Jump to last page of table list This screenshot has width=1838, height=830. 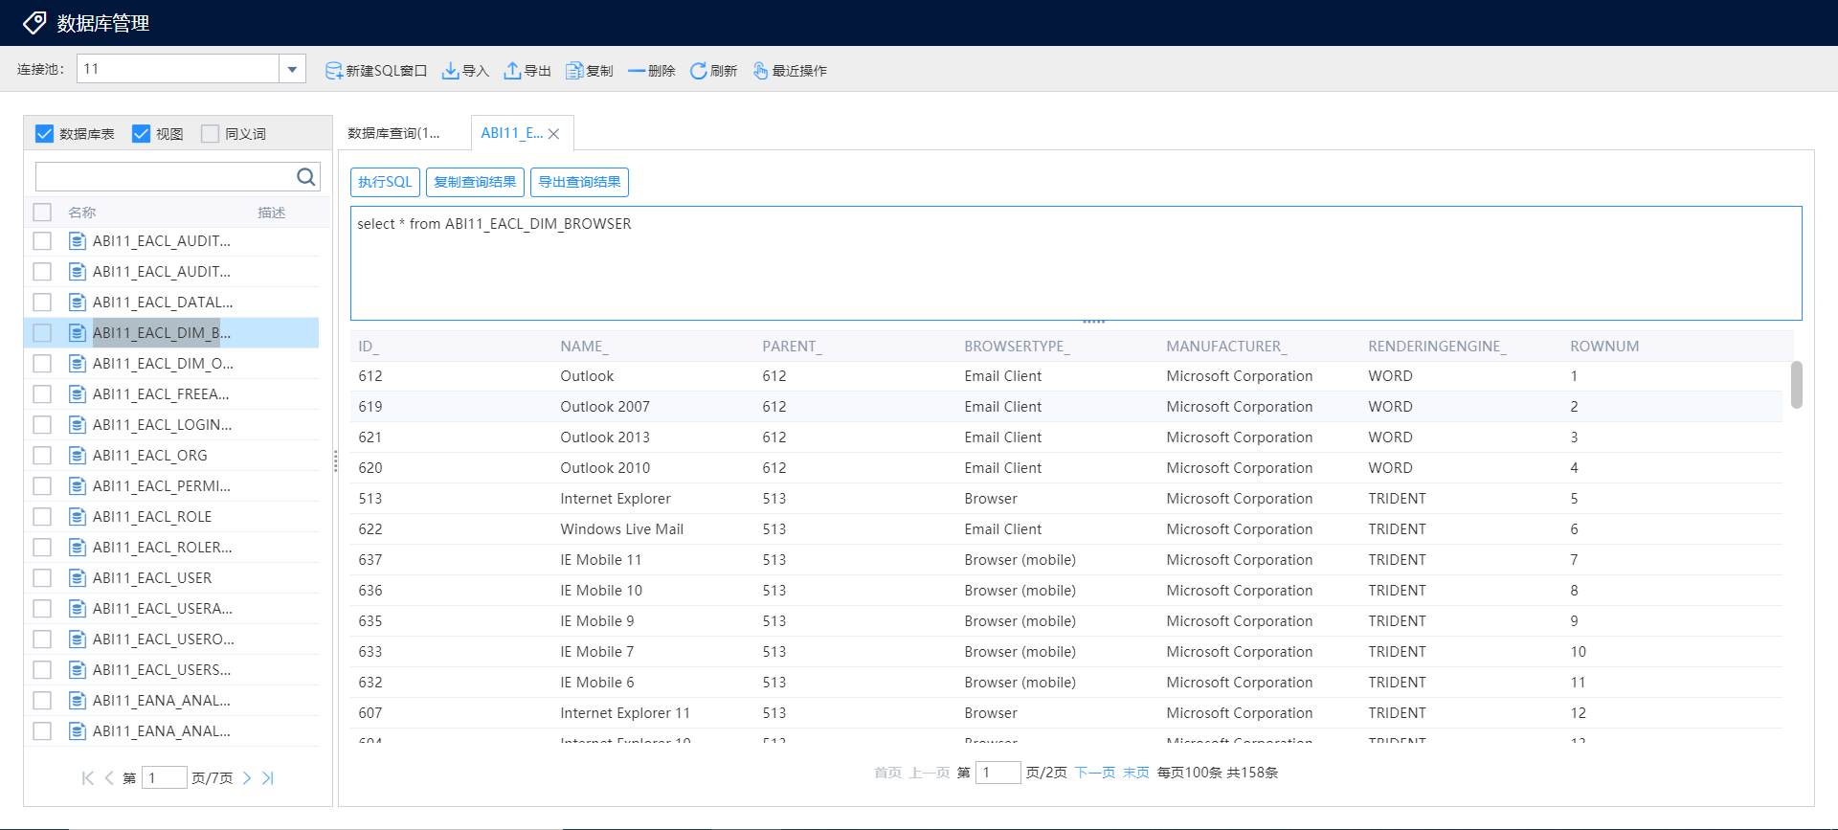[x=268, y=778]
